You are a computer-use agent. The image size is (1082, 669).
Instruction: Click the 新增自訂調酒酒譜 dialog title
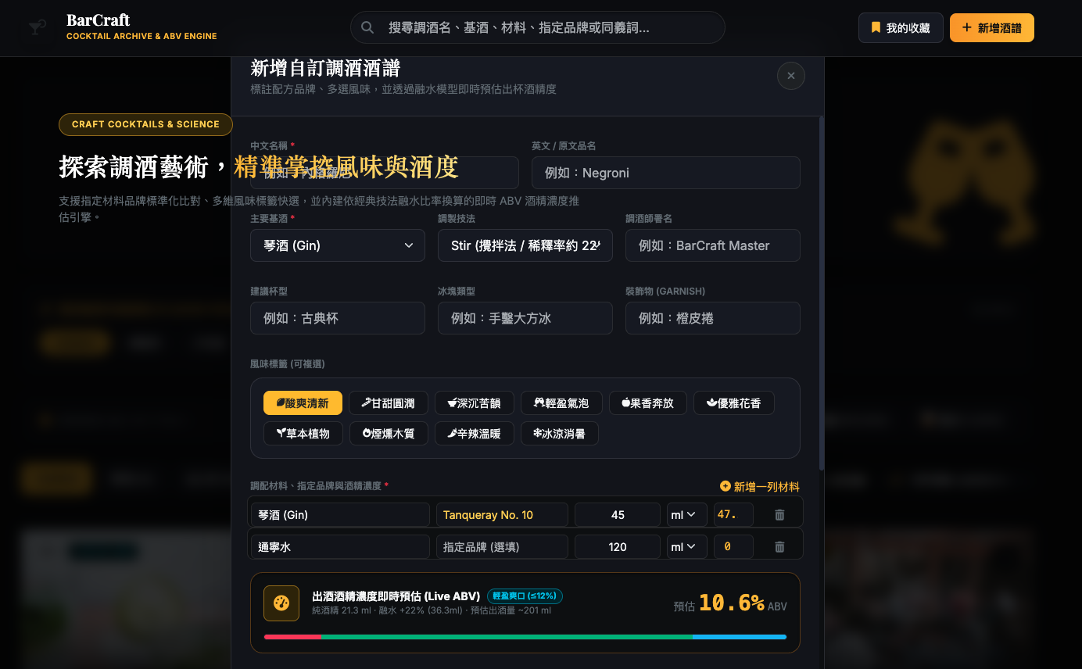(x=325, y=68)
